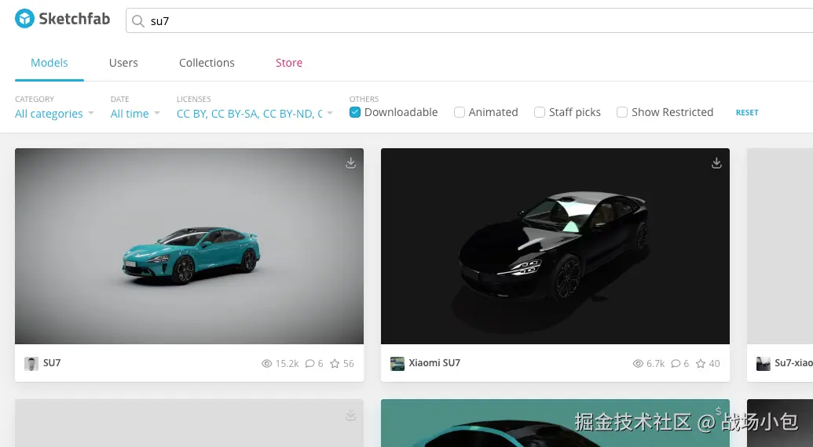The width and height of the screenshot is (813, 447).
Task: Click the SU7 author avatar
Action: (x=31, y=364)
